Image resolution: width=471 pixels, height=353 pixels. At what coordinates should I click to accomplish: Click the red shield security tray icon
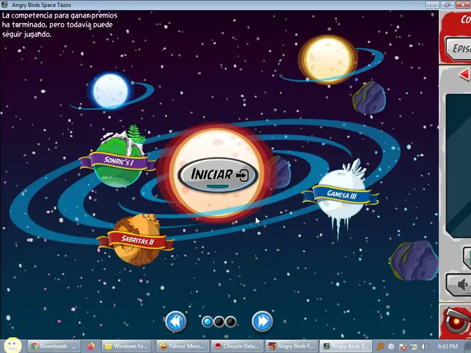point(402,347)
